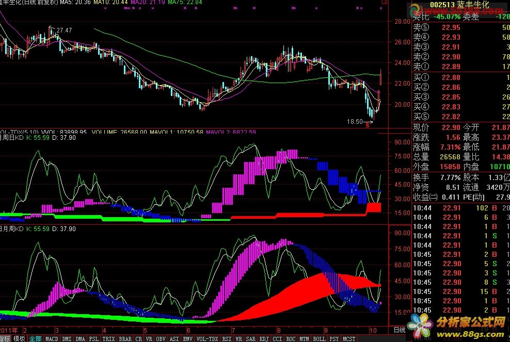Select the 10:45 trade row with volume 15

461,291
